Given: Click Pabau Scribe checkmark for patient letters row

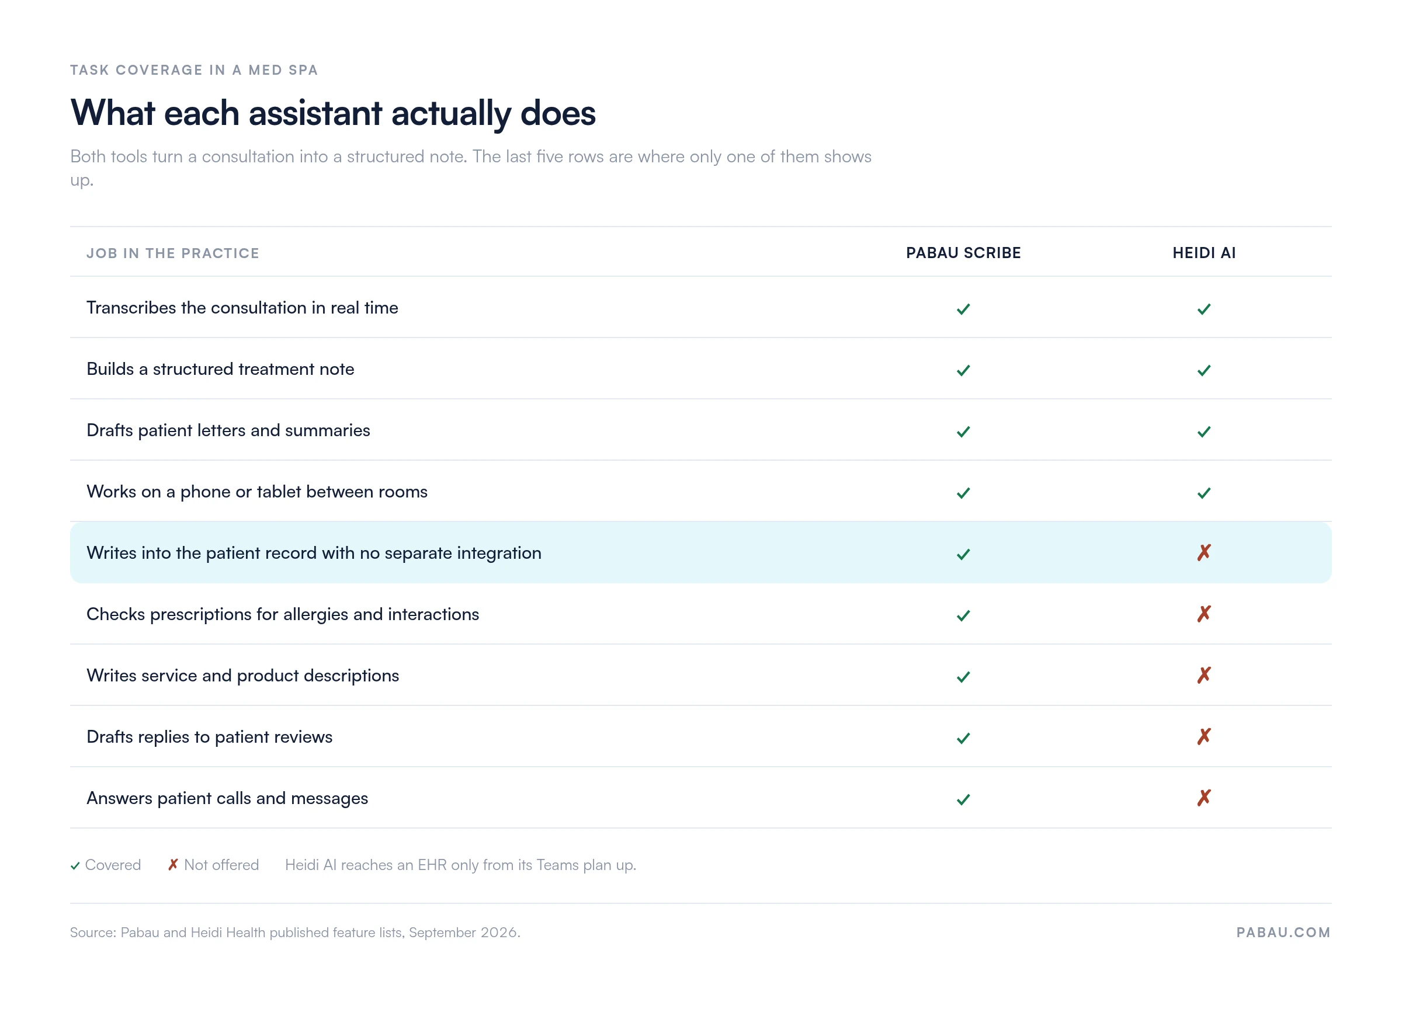Looking at the screenshot, I should (963, 432).
